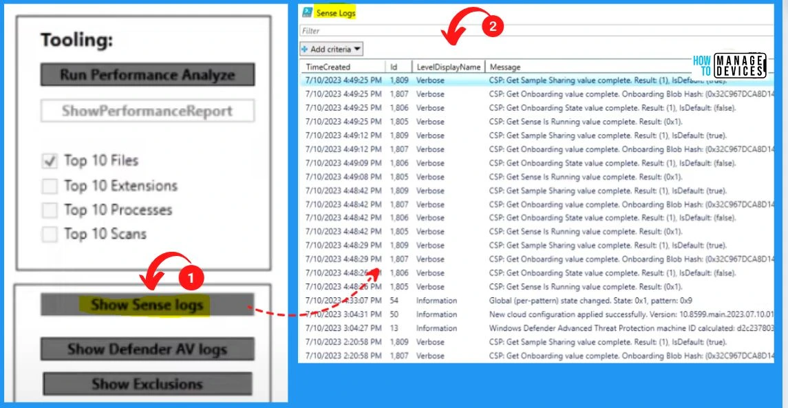The height and width of the screenshot is (408, 788).
Task: Select the 4:49:25 PM row with Id 1,805
Action: [x=537, y=122]
